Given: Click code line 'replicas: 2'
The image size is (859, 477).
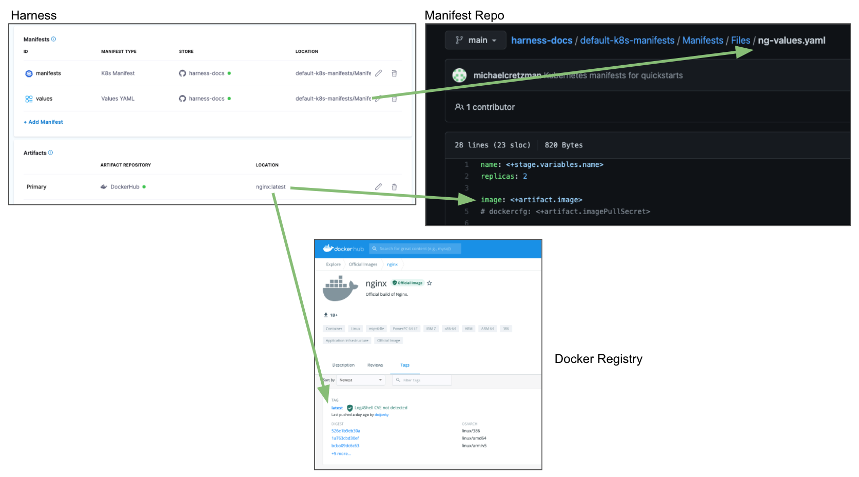Looking at the screenshot, I should (x=504, y=176).
